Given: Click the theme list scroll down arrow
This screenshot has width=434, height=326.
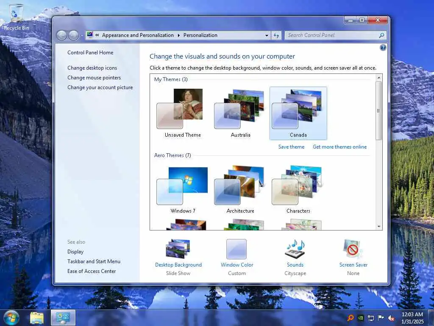Looking at the screenshot, I should tap(379, 227).
